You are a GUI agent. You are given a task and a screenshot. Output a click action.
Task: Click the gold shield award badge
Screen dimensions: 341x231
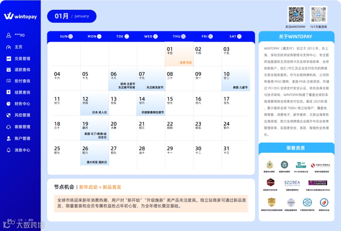click(272, 202)
